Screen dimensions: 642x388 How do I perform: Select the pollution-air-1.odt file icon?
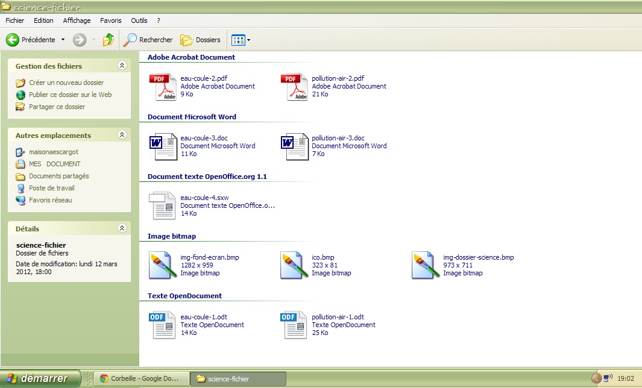294,325
